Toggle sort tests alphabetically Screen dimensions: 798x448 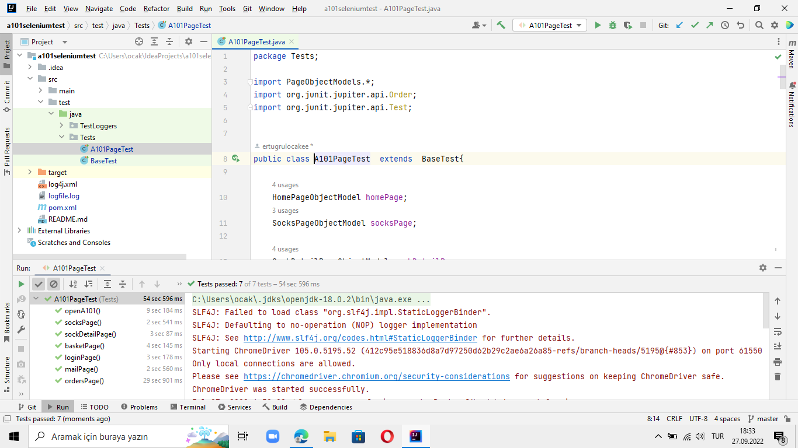pyautogui.click(x=73, y=284)
